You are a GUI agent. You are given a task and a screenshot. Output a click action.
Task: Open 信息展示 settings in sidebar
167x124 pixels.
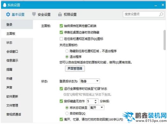click(x=17, y=60)
